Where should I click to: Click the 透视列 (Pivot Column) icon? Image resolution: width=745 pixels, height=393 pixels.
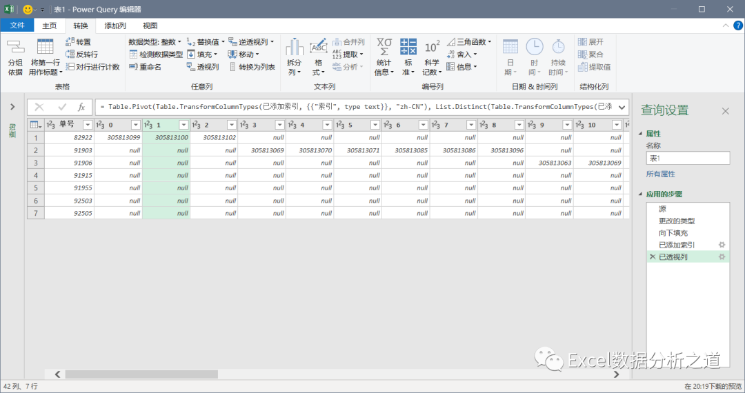[x=191, y=66]
